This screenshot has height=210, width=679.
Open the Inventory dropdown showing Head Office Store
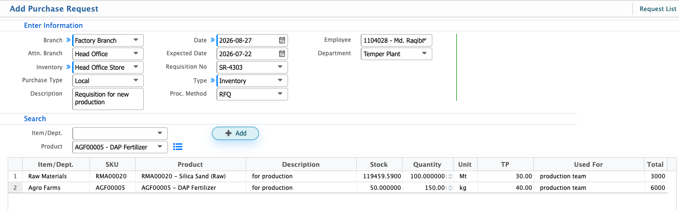pos(136,67)
